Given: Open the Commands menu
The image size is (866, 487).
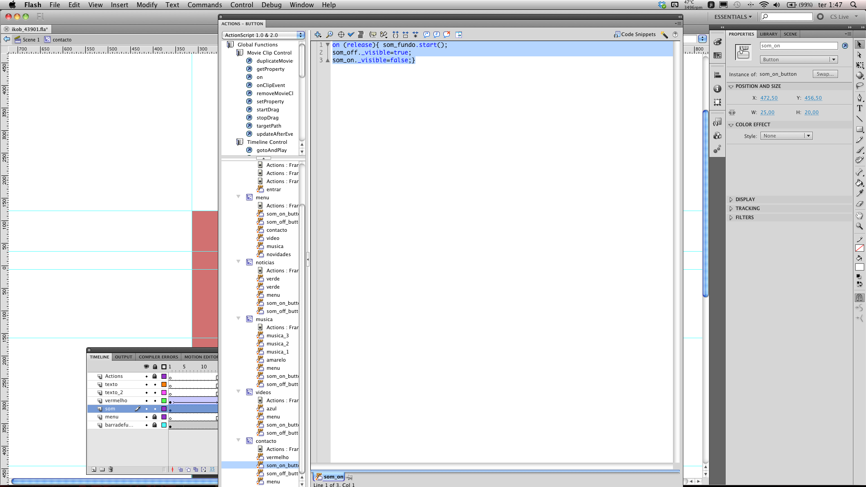Looking at the screenshot, I should (204, 5).
